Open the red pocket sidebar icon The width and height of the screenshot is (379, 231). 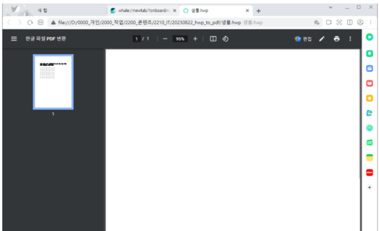click(369, 83)
